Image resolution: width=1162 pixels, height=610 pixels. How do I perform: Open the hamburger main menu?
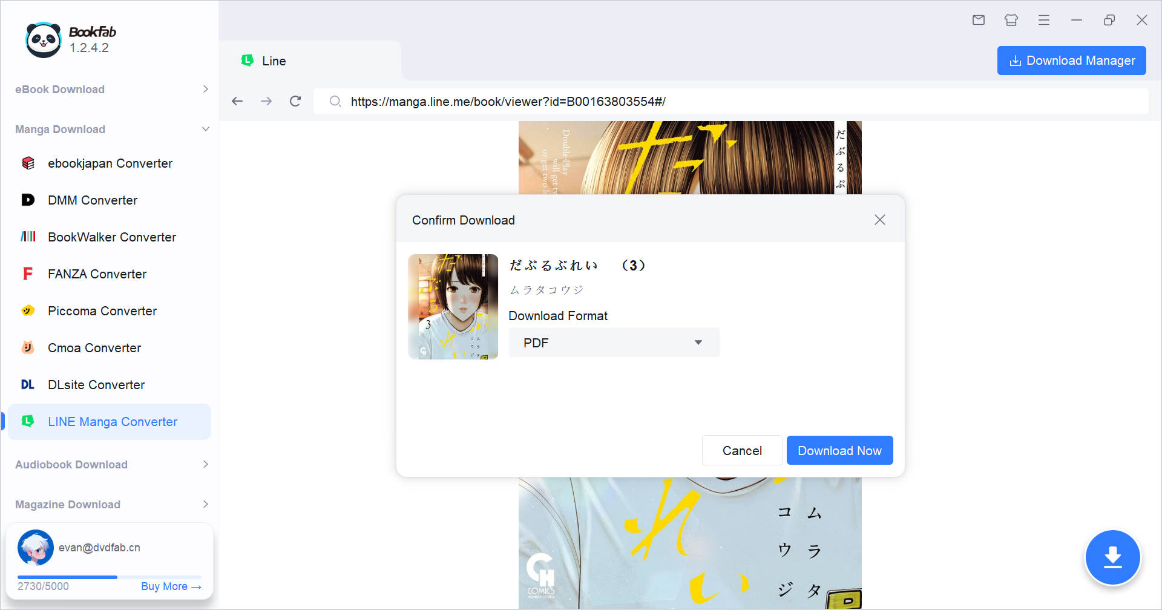(x=1044, y=20)
